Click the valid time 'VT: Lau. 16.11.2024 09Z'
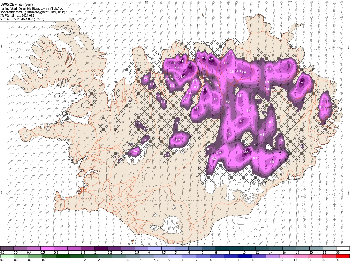 point(17,19)
